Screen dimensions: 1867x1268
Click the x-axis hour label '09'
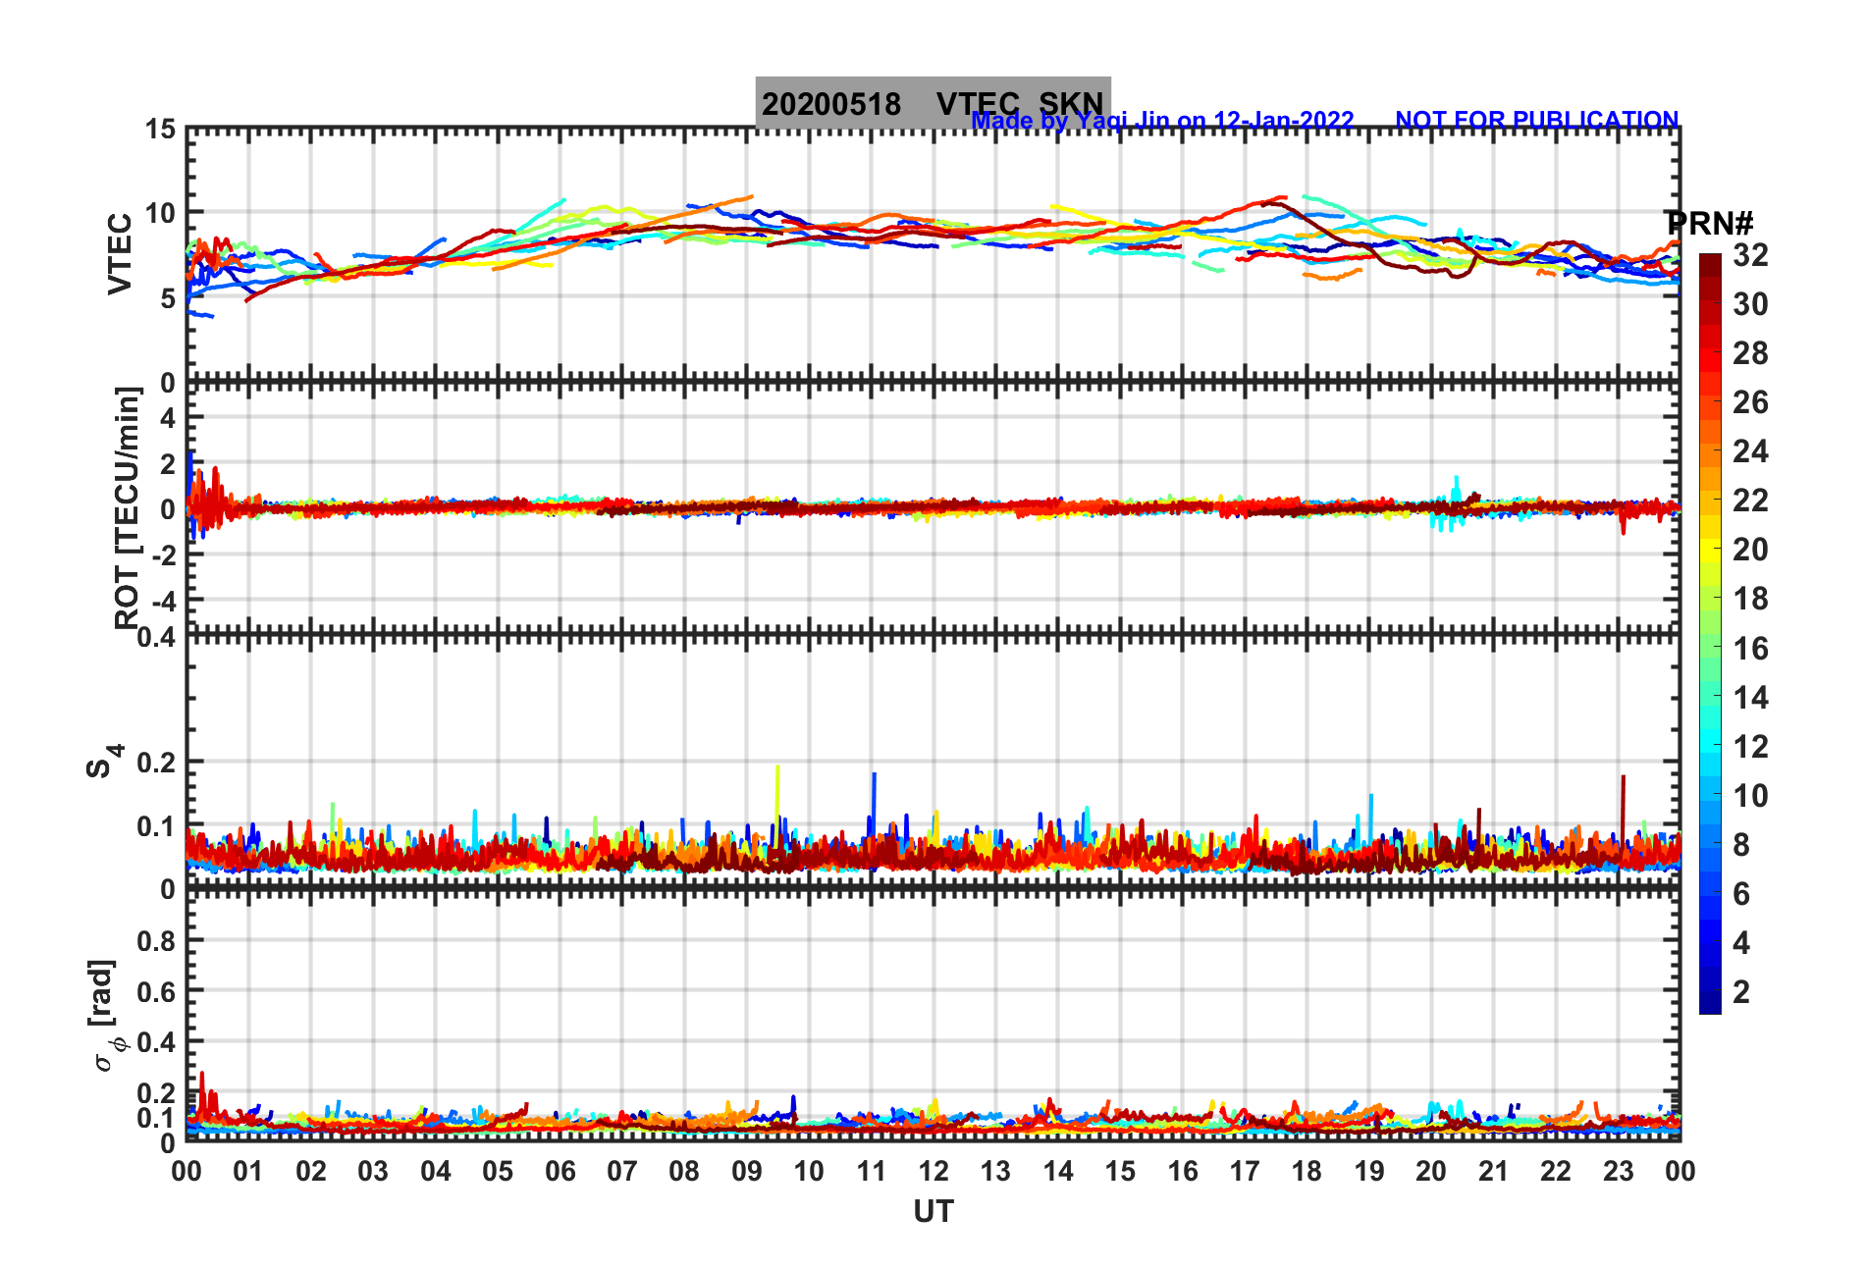747,1171
